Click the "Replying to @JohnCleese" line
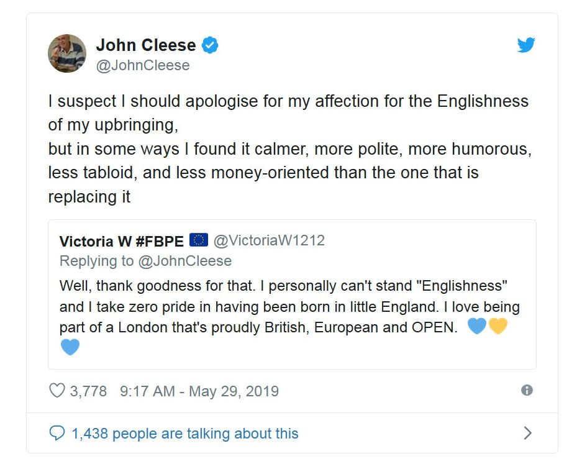The height and width of the screenshot is (464, 582). (x=145, y=261)
